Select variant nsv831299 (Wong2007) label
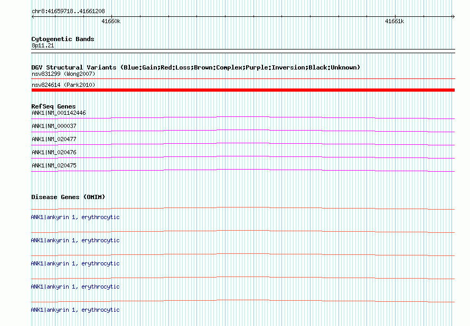Viewport: 470px width, 326px height. [63, 74]
